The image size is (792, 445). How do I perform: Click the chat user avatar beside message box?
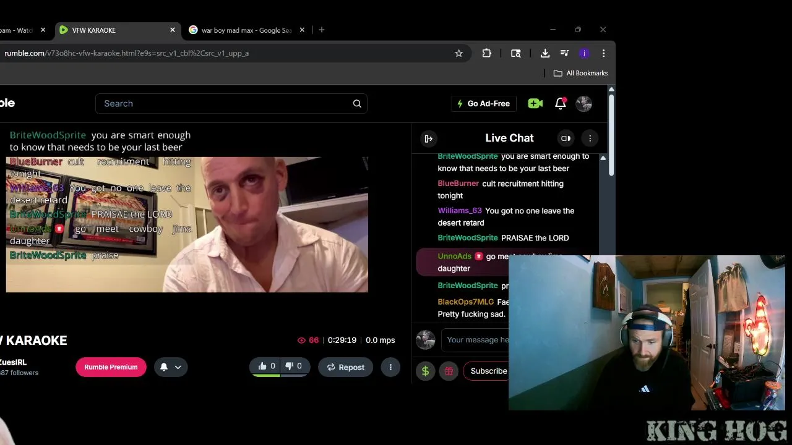click(426, 340)
